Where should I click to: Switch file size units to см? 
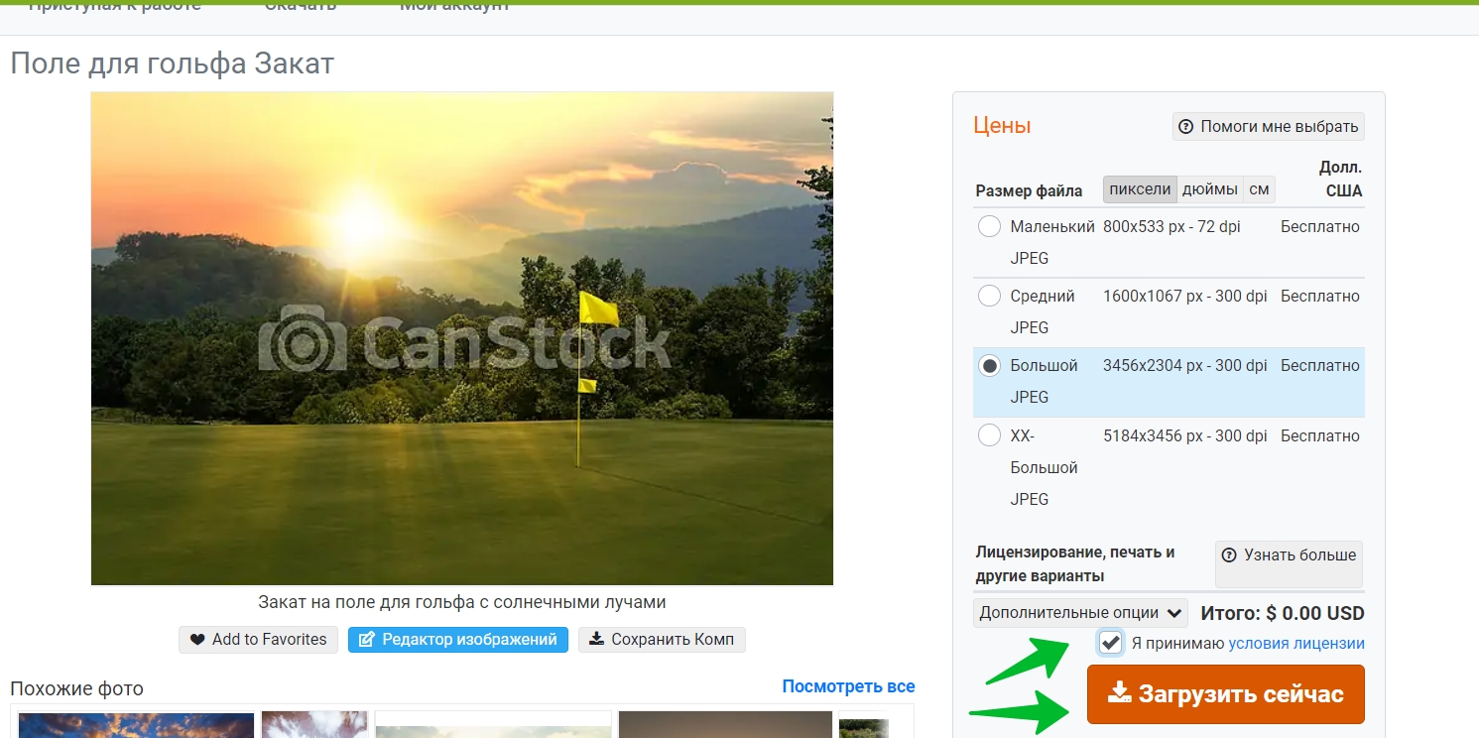pos(1259,189)
